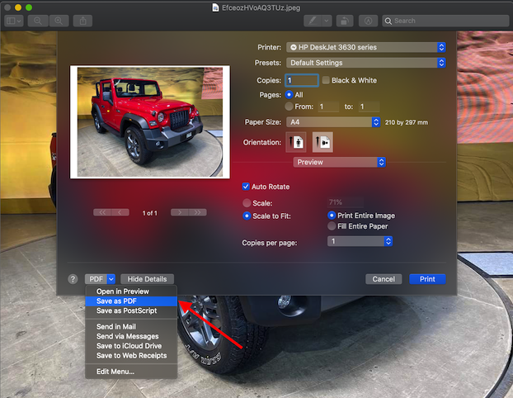Screen dimensions: 513x398
Task: Click the Cancel button
Action: pos(384,279)
